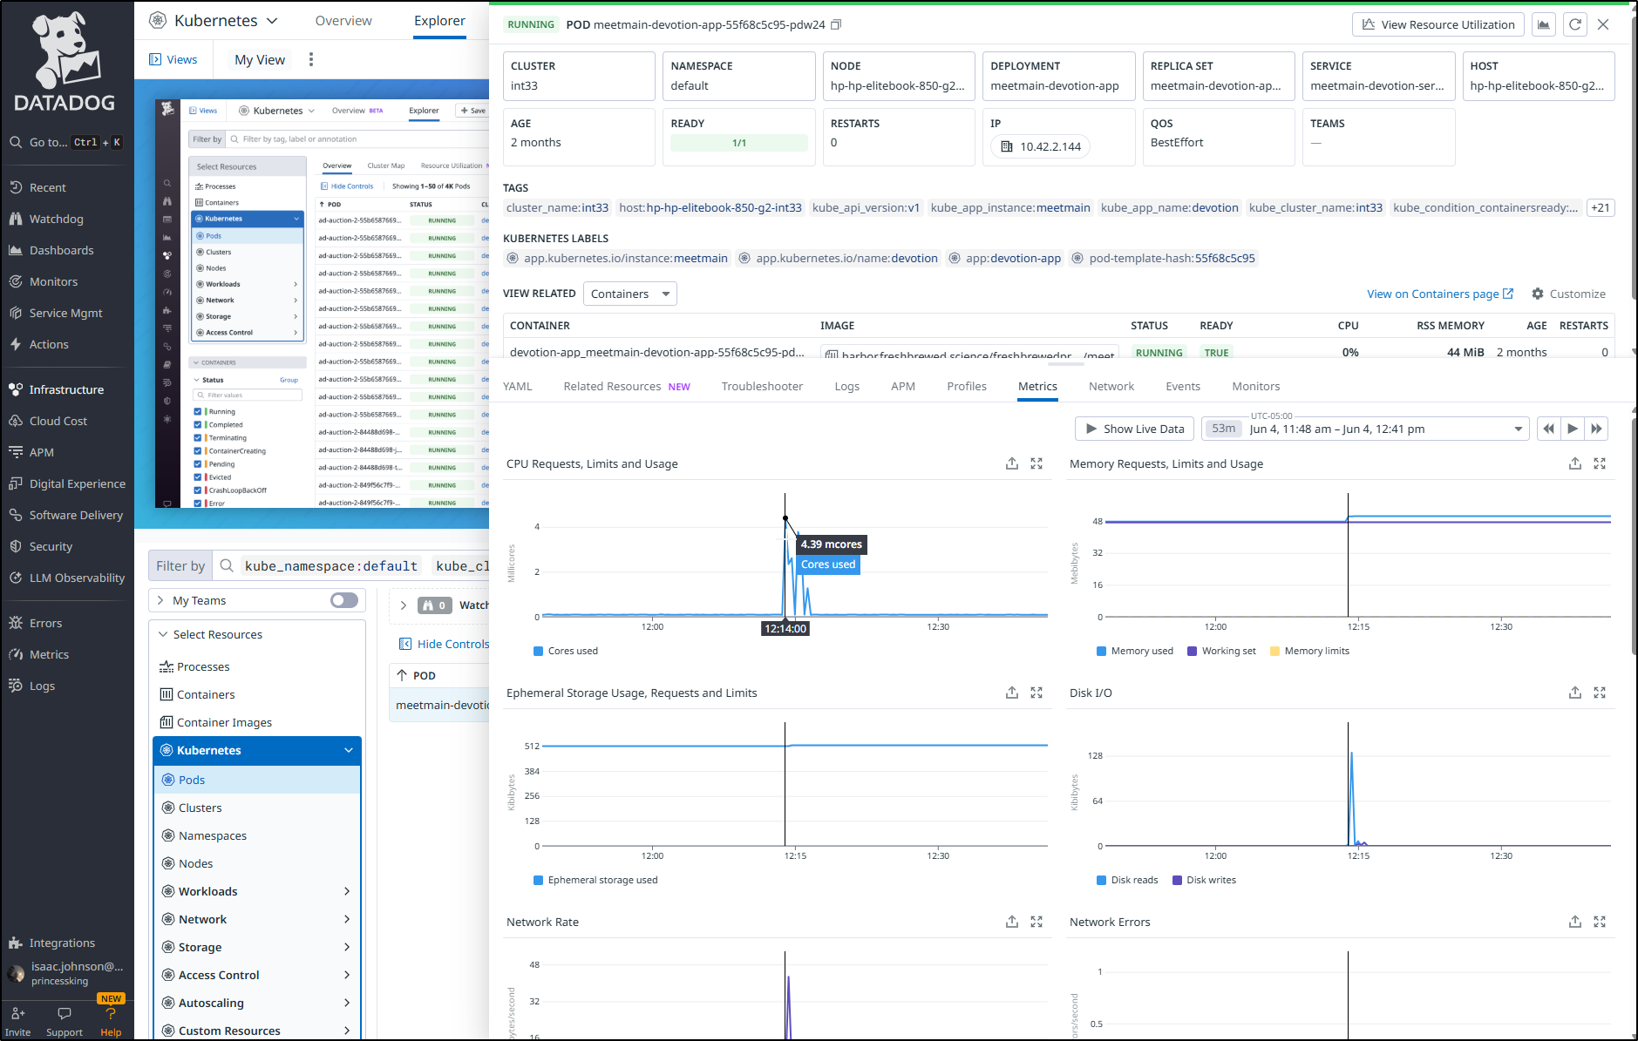The height and width of the screenshot is (1041, 1638).
Task: Expand the Autoscaling submenu
Action: 347,1003
